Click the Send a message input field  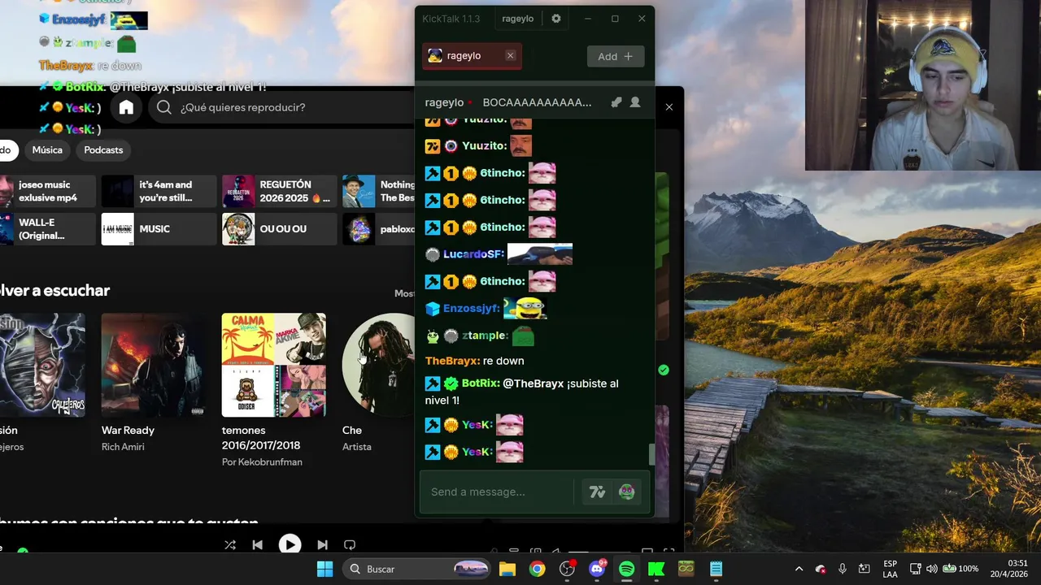pyautogui.click(x=498, y=492)
